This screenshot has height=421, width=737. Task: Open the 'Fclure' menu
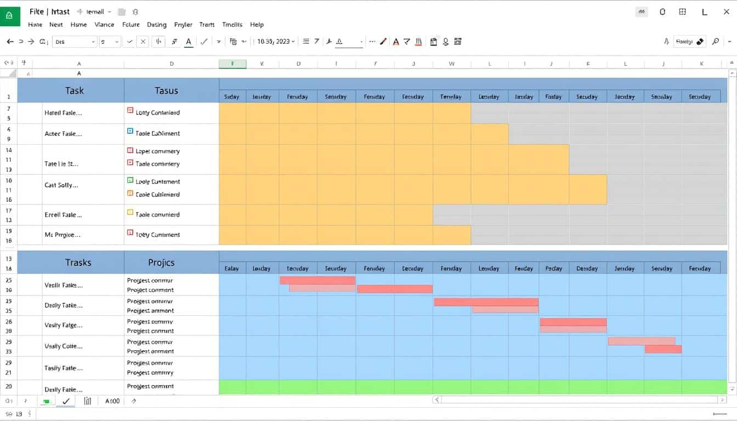point(131,25)
